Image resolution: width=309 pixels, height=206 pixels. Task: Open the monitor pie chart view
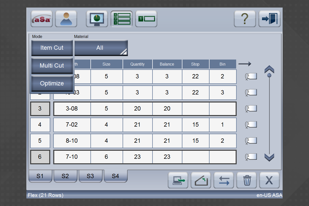click(97, 19)
